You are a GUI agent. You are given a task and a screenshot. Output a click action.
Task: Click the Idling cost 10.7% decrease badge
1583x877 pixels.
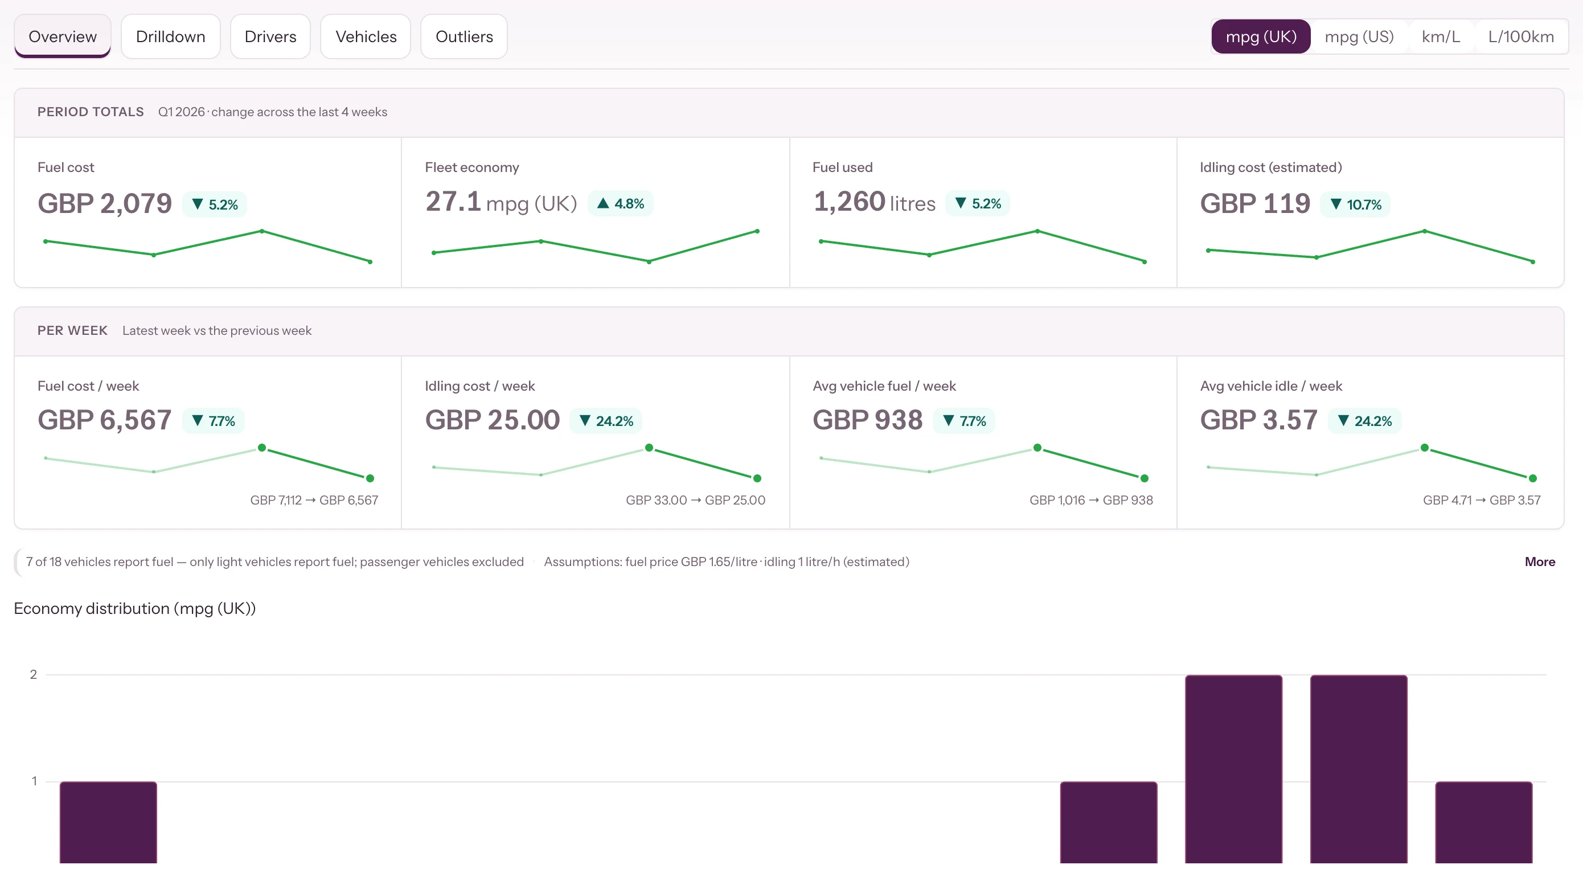(x=1355, y=204)
